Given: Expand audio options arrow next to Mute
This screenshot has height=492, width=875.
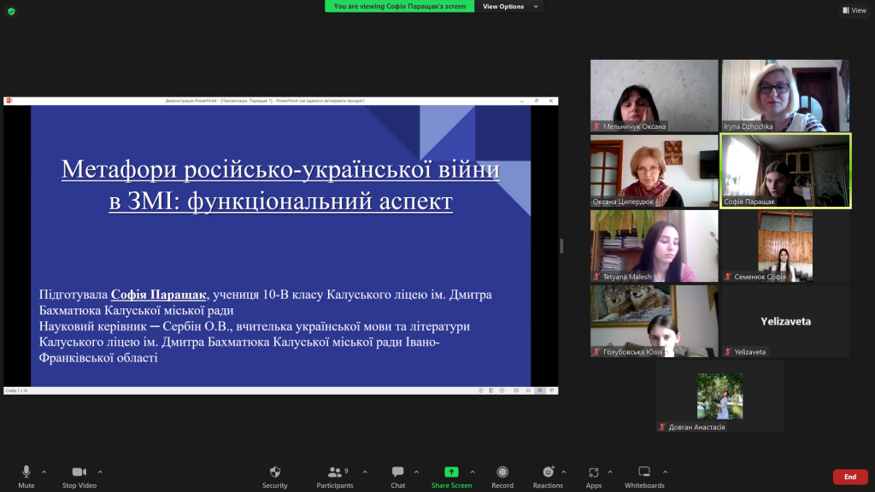Looking at the screenshot, I should pyautogui.click(x=44, y=471).
